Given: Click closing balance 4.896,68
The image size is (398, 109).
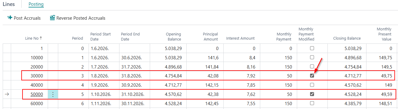Looking at the screenshot, I should [353, 57].
